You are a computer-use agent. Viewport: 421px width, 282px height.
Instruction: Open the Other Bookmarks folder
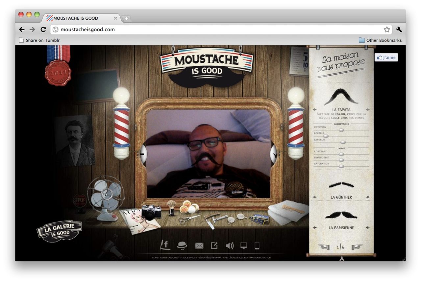pos(380,40)
